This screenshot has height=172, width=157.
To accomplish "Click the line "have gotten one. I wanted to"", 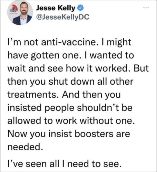I will click(x=71, y=55).
